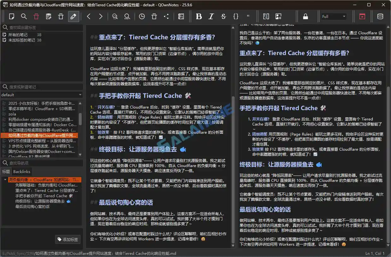Select the 标题 tab in navigation panel

point(8,172)
